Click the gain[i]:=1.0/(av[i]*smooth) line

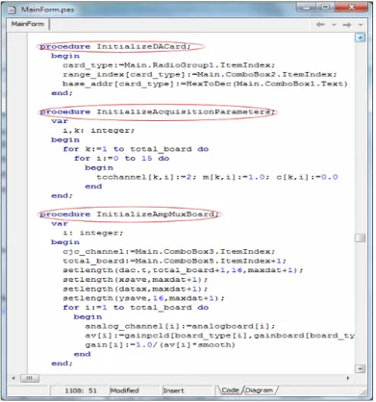coord(160,345)
